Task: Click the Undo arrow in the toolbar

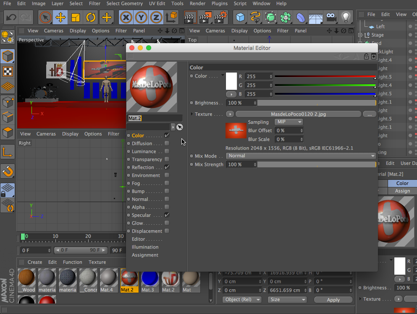Action: (11, 18)
